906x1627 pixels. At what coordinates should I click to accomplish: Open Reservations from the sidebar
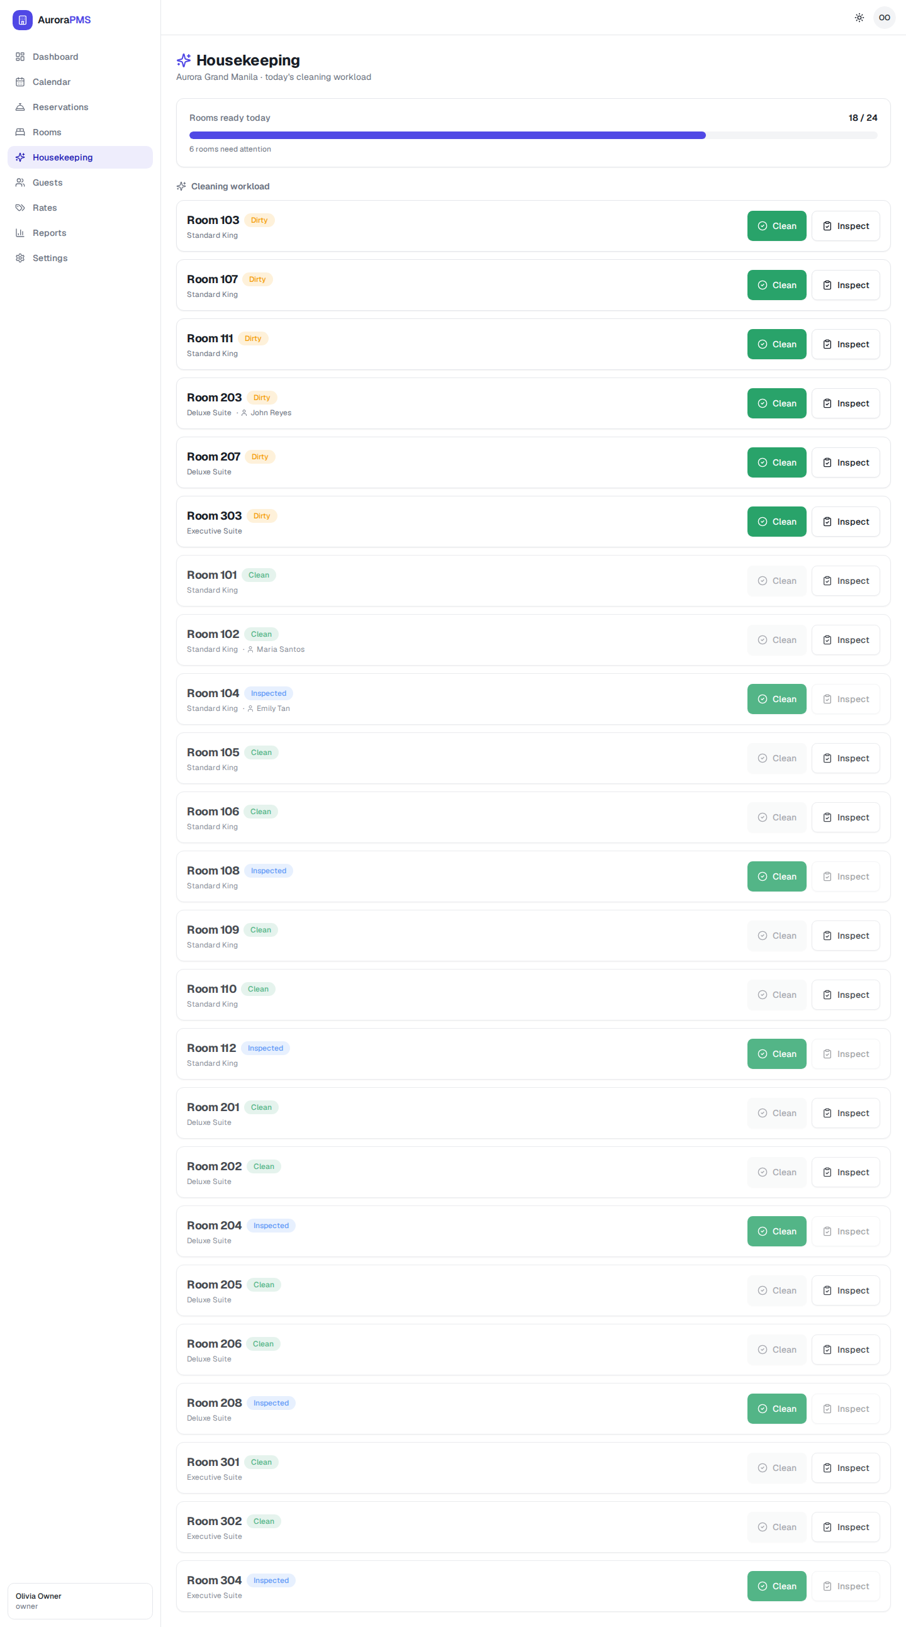click(x=81, y=108)
